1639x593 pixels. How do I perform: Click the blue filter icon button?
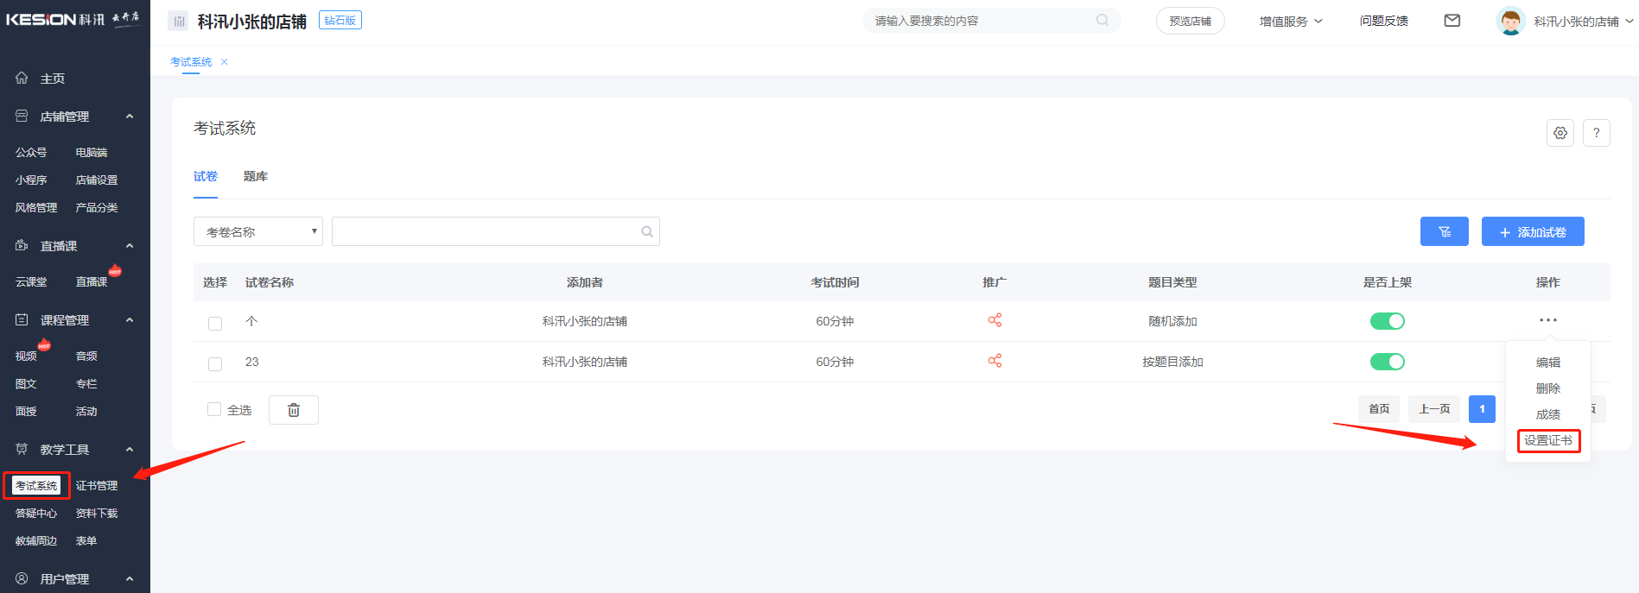(1444, 231)
